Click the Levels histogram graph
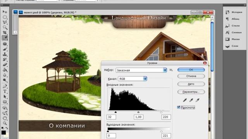248x139 pixels. [139, 99]
